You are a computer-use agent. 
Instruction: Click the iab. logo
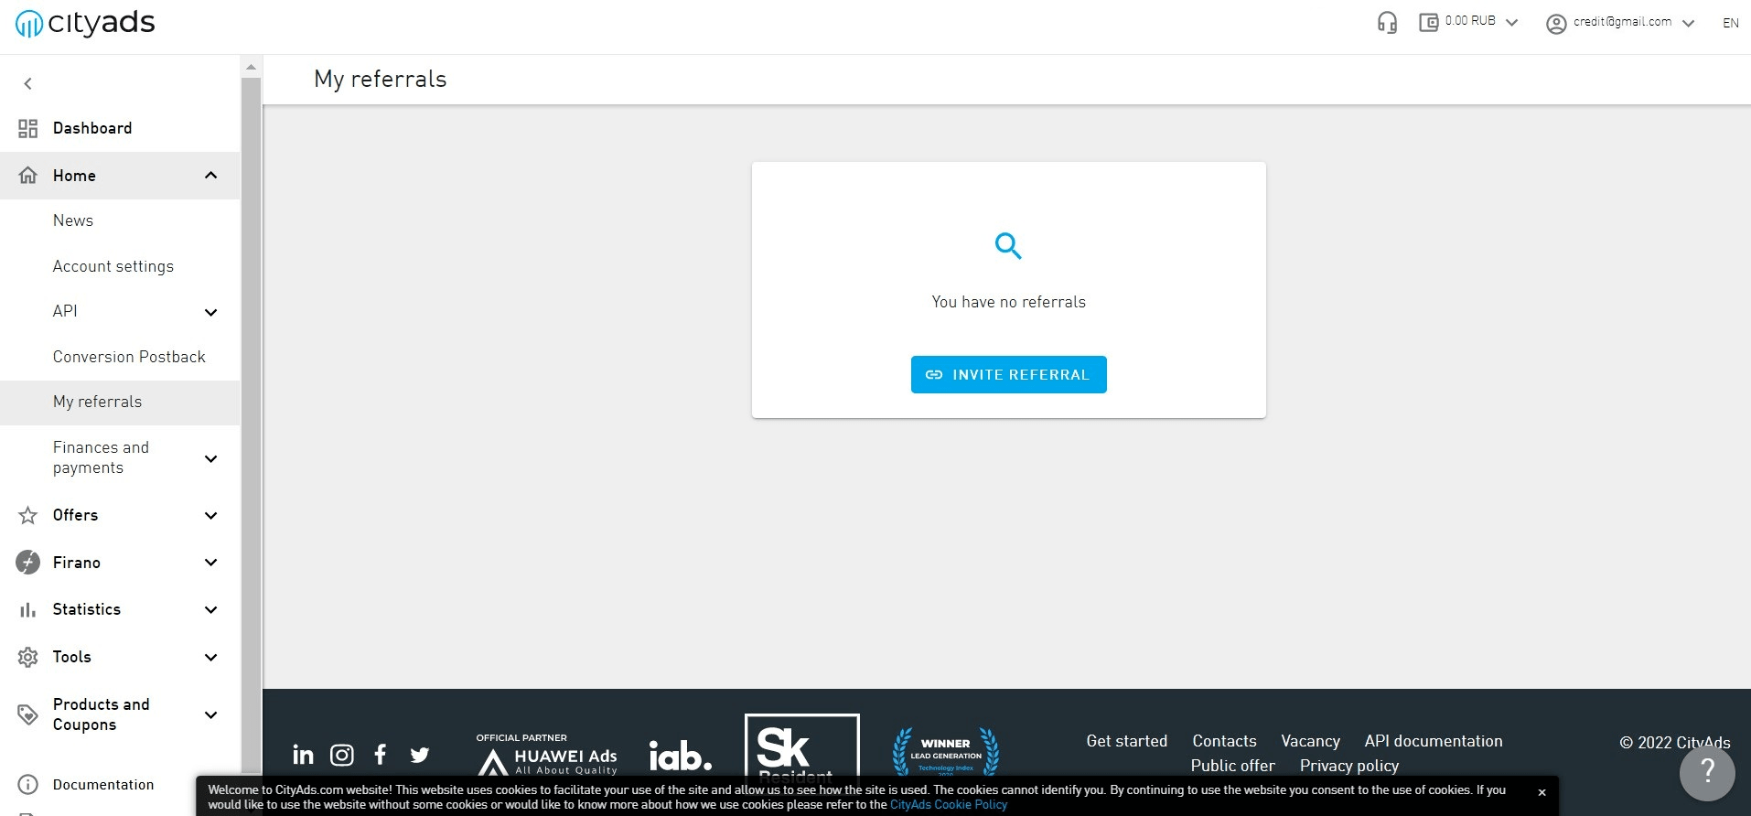pos(680,756)
